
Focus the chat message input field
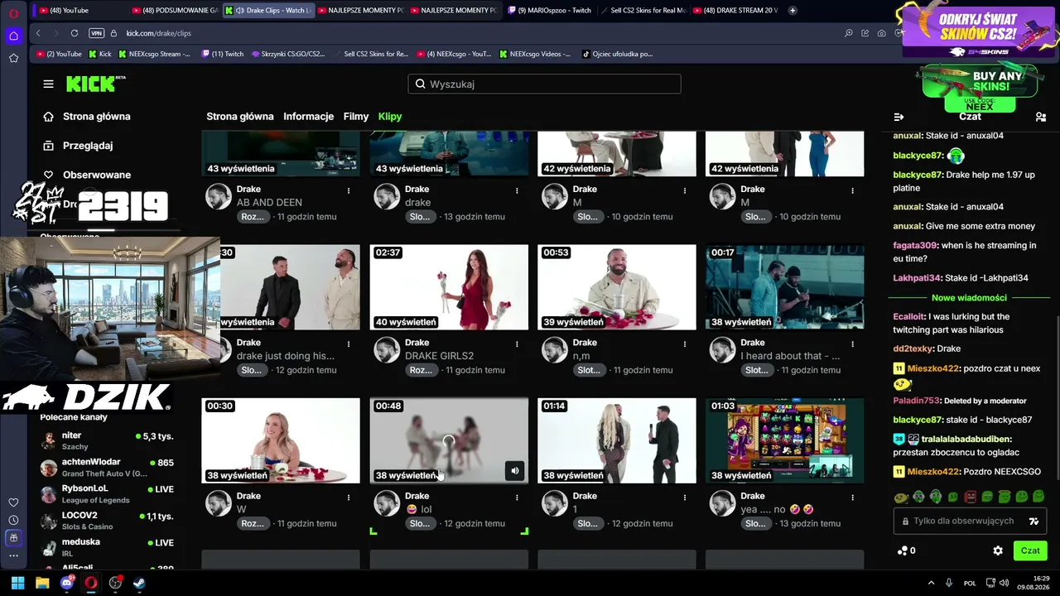click(x=969, y=521)
